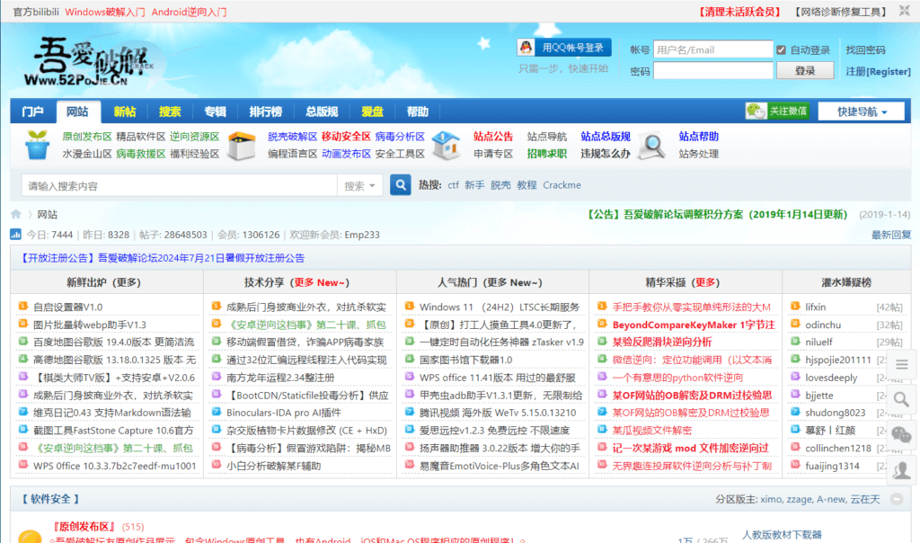Image resolution: width=920 pixels, height=543 pixels.
Task: Click the 最新回复 link
Action: point(890,235)
